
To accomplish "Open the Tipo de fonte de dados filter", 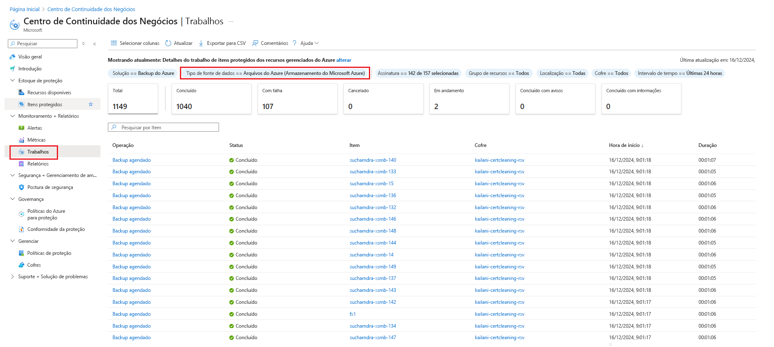I will [275, 73].
